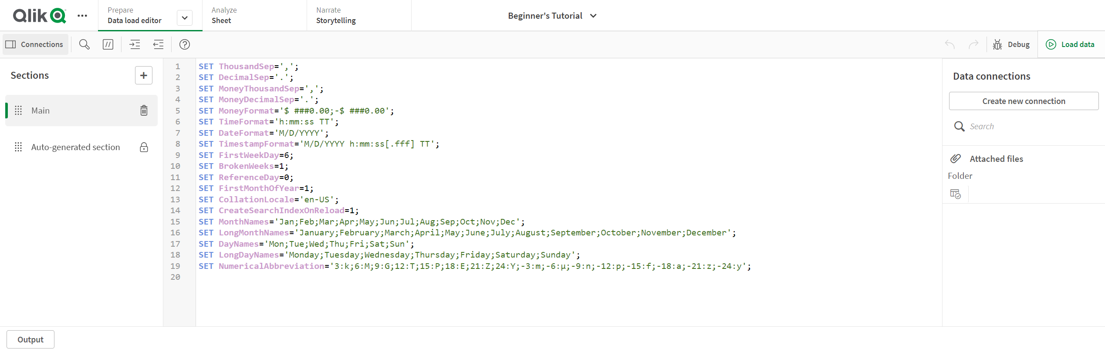Click the CollationLocale line
1105x352 pixels.
(268, 200)
